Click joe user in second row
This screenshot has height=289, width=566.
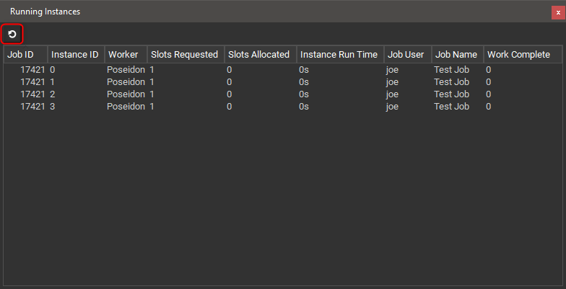[392, 82]
